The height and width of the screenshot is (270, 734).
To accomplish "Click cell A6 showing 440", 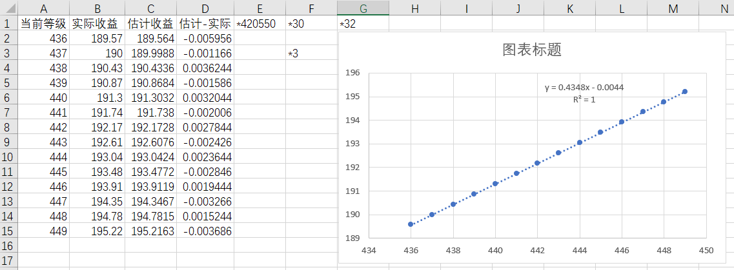I will pyautogui.click(x=44, y=98).
